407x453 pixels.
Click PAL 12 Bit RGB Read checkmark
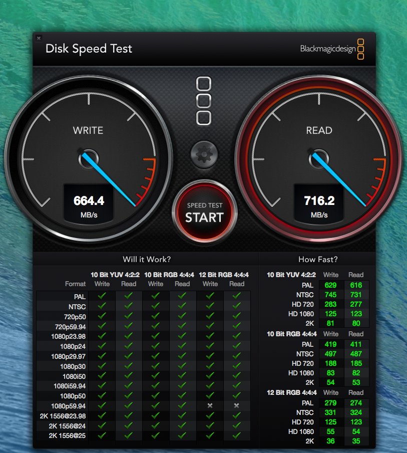tap(236, 296)
